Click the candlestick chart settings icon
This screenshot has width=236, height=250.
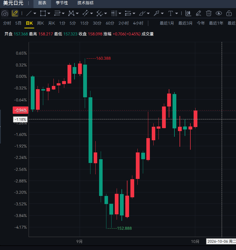coord(188,14)
